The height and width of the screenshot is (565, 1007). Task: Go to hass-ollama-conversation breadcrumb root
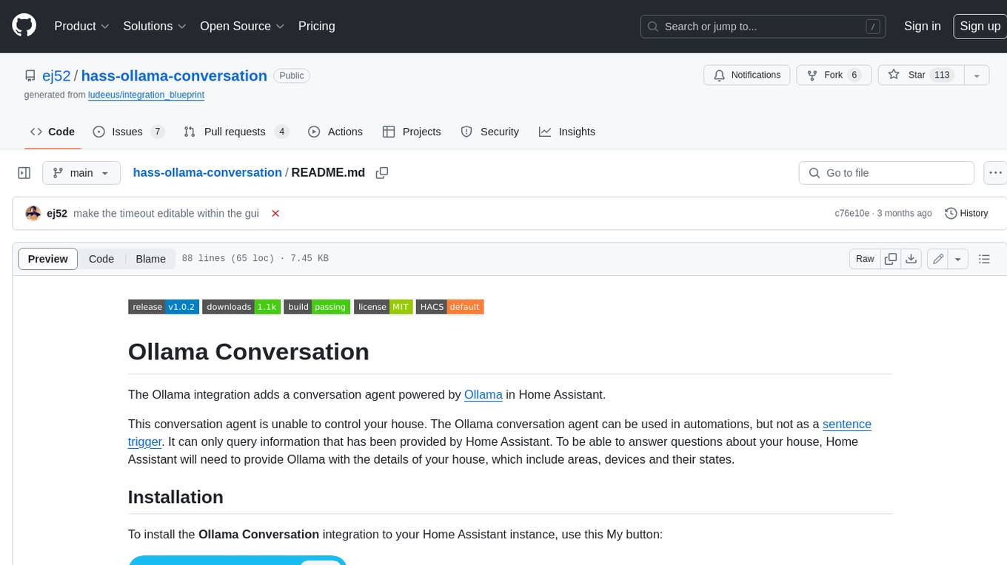(x=207, y=172)
